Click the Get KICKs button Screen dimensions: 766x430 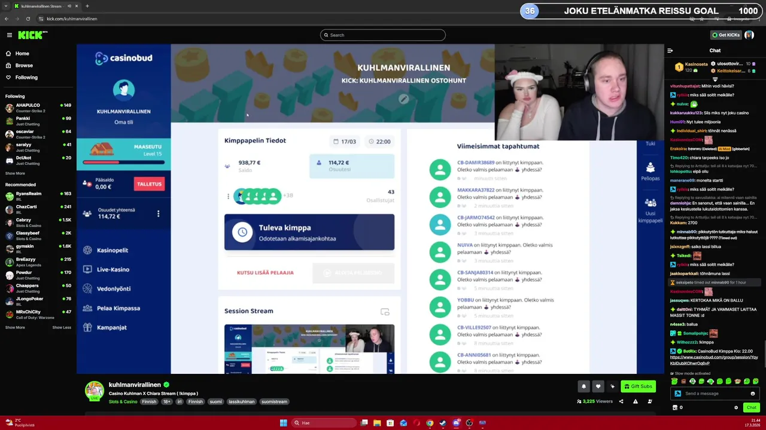[x=726, y=35]
